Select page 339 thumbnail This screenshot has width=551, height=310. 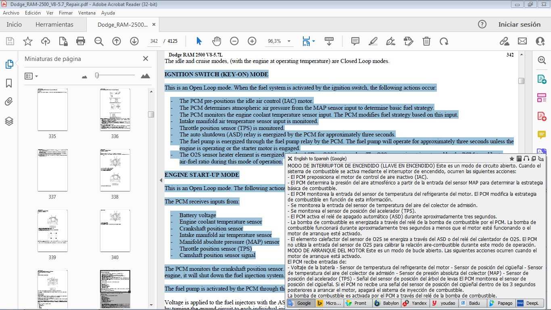[52, 231]
